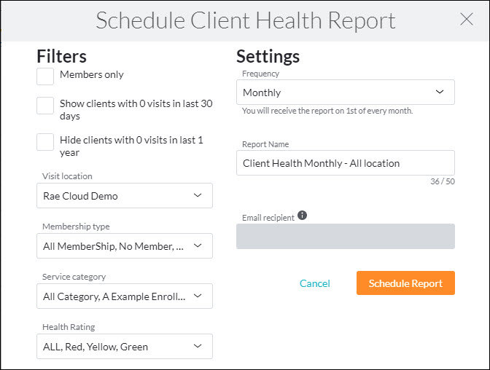The image size is (490, 370).
Task: Click into the Report Name field
Action: [x=346, y=162]
